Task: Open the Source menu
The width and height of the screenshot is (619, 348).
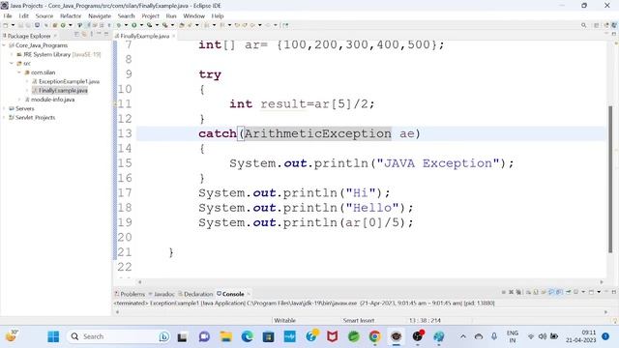Action: 44,15
